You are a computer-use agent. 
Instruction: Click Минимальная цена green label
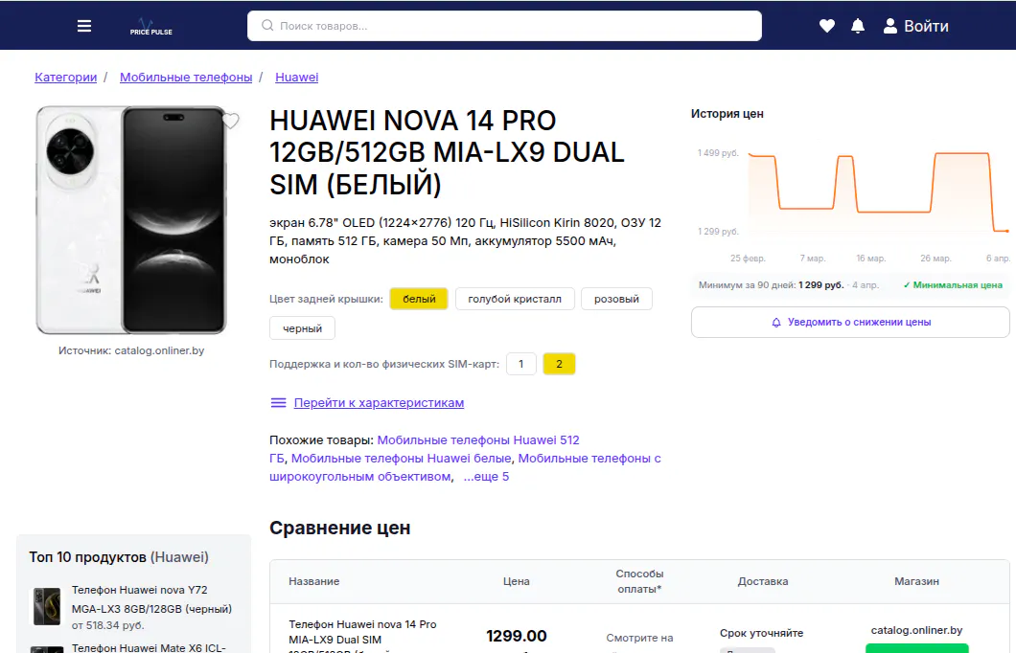point(953,284)
